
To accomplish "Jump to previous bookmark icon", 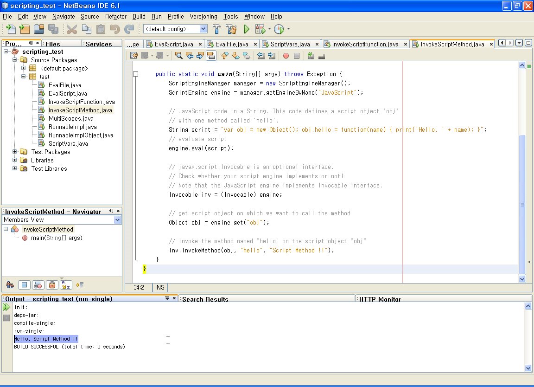I will (x=225, y=56).
